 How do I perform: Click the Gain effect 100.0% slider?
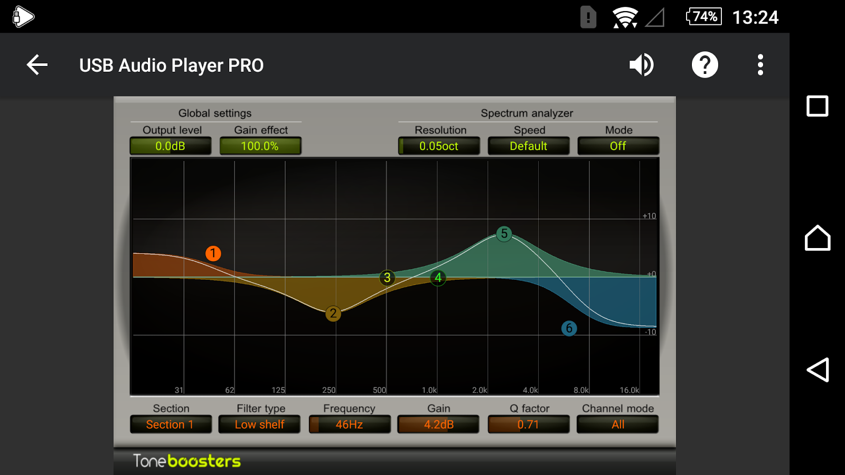[260, 146]
